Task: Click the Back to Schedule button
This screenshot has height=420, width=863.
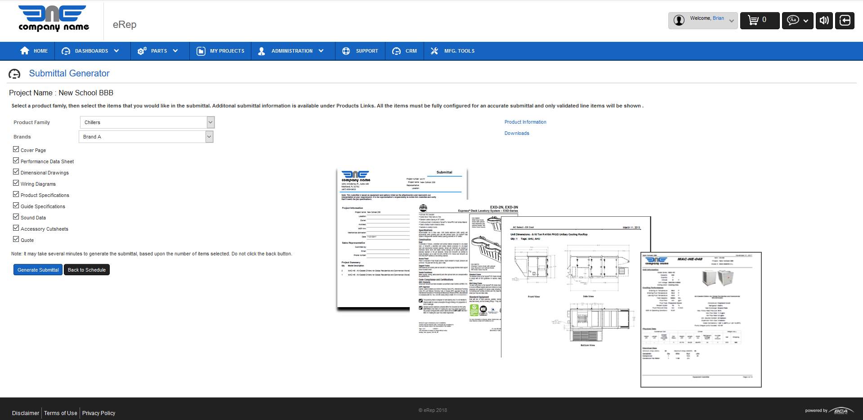Action: point(87,270)
